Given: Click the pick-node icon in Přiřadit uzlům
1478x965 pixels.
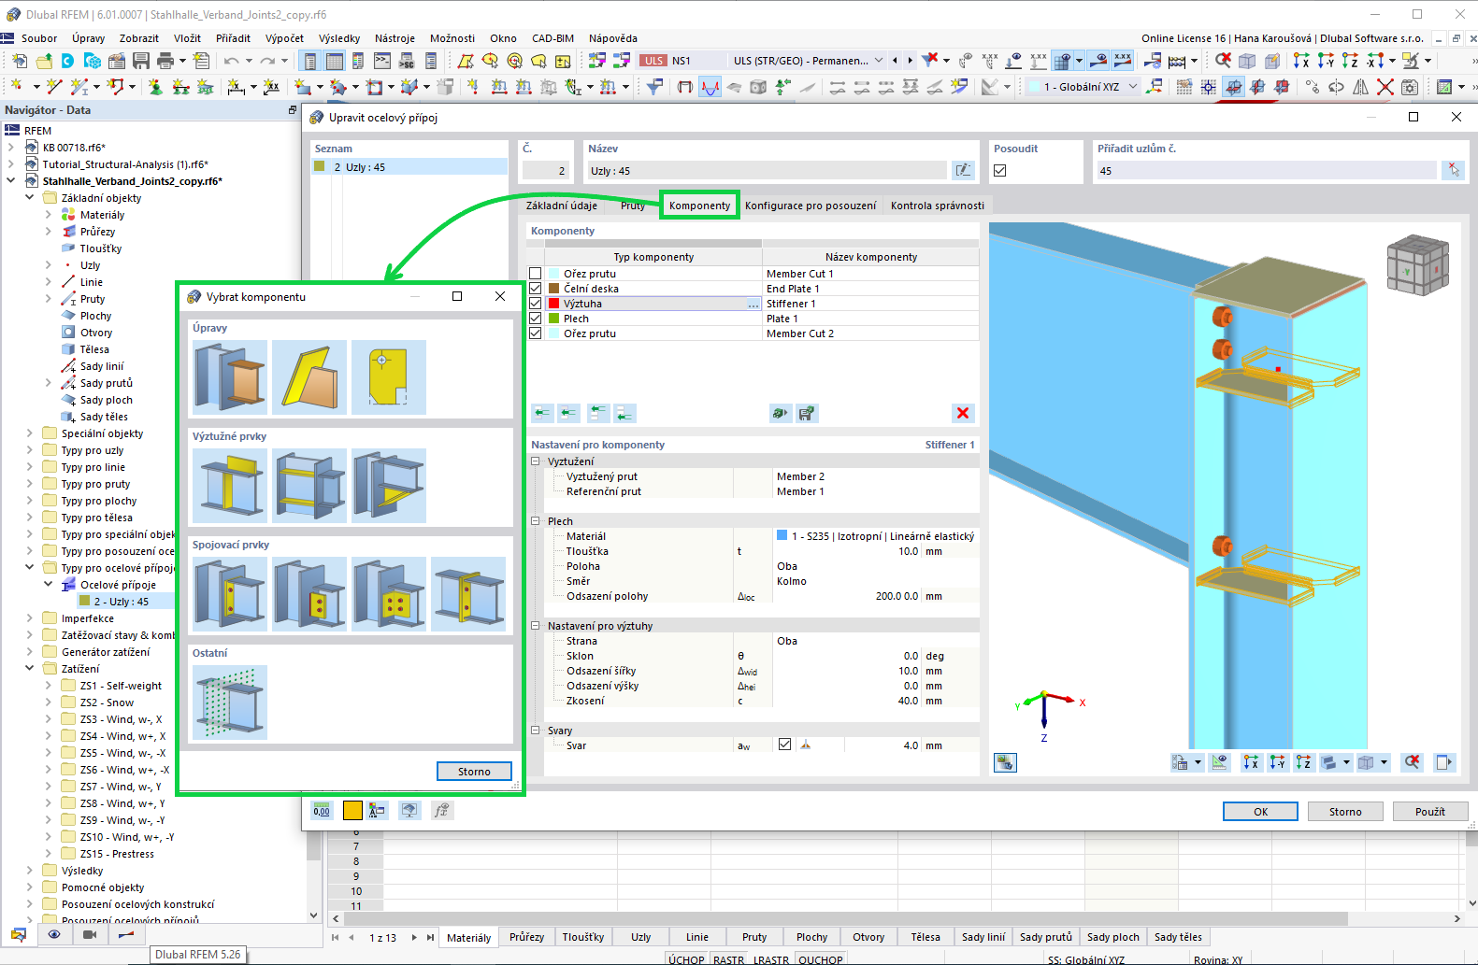Looking at the screenshot, I should point(1453,170).
